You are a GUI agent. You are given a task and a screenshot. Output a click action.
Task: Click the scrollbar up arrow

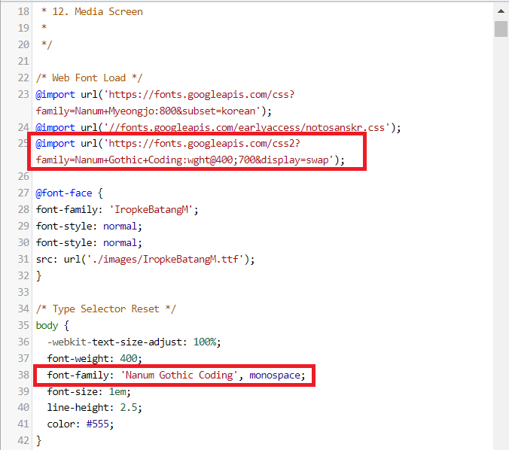(x=501, y=11)
